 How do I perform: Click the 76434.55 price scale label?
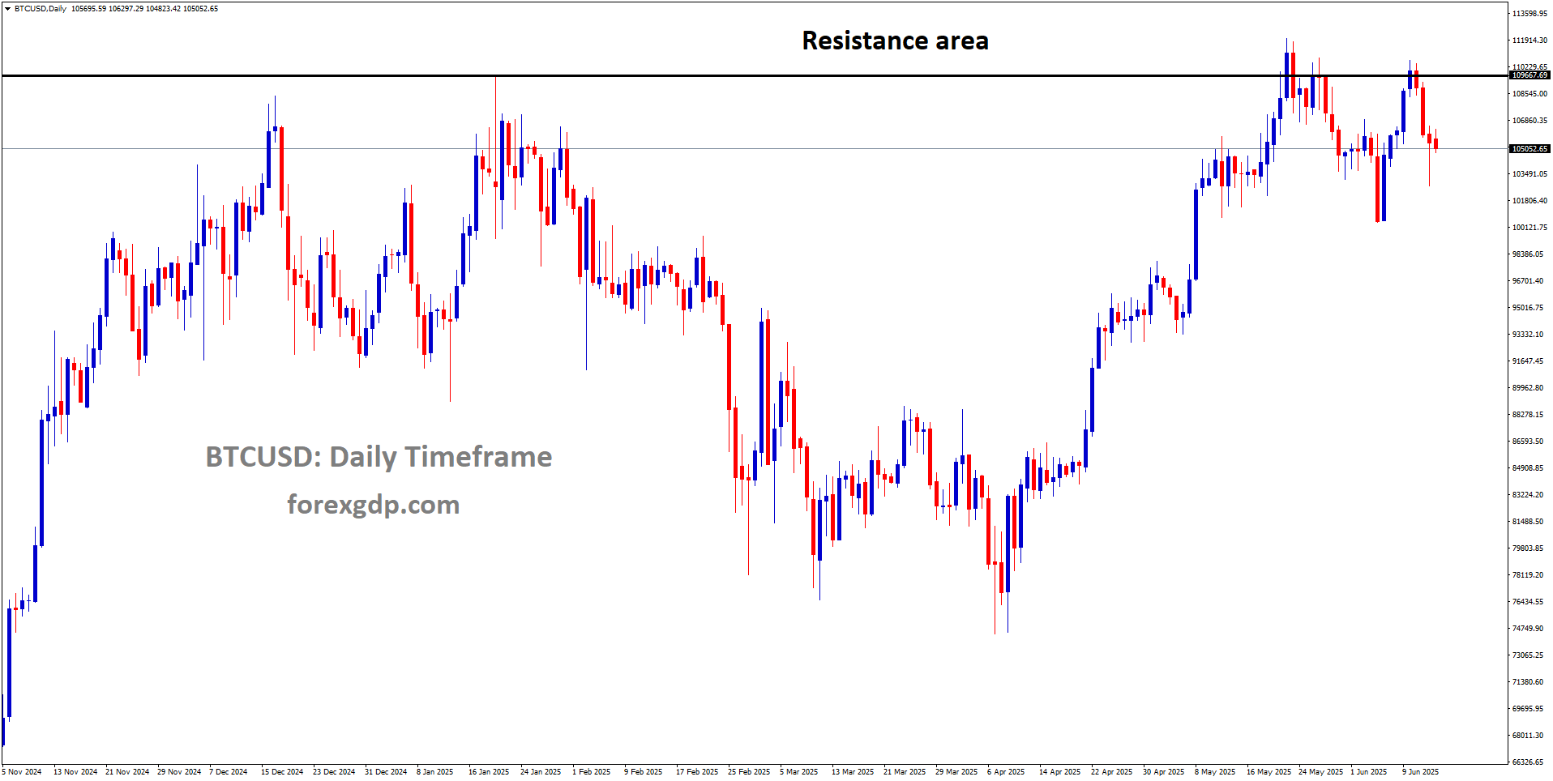tap(1528, 602)
